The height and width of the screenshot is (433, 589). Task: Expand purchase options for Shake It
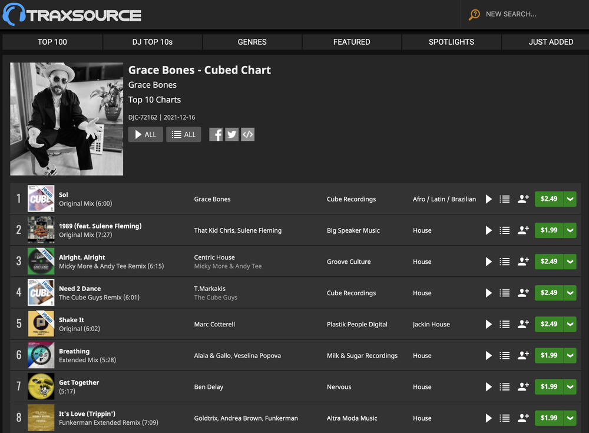pos(570,324)
